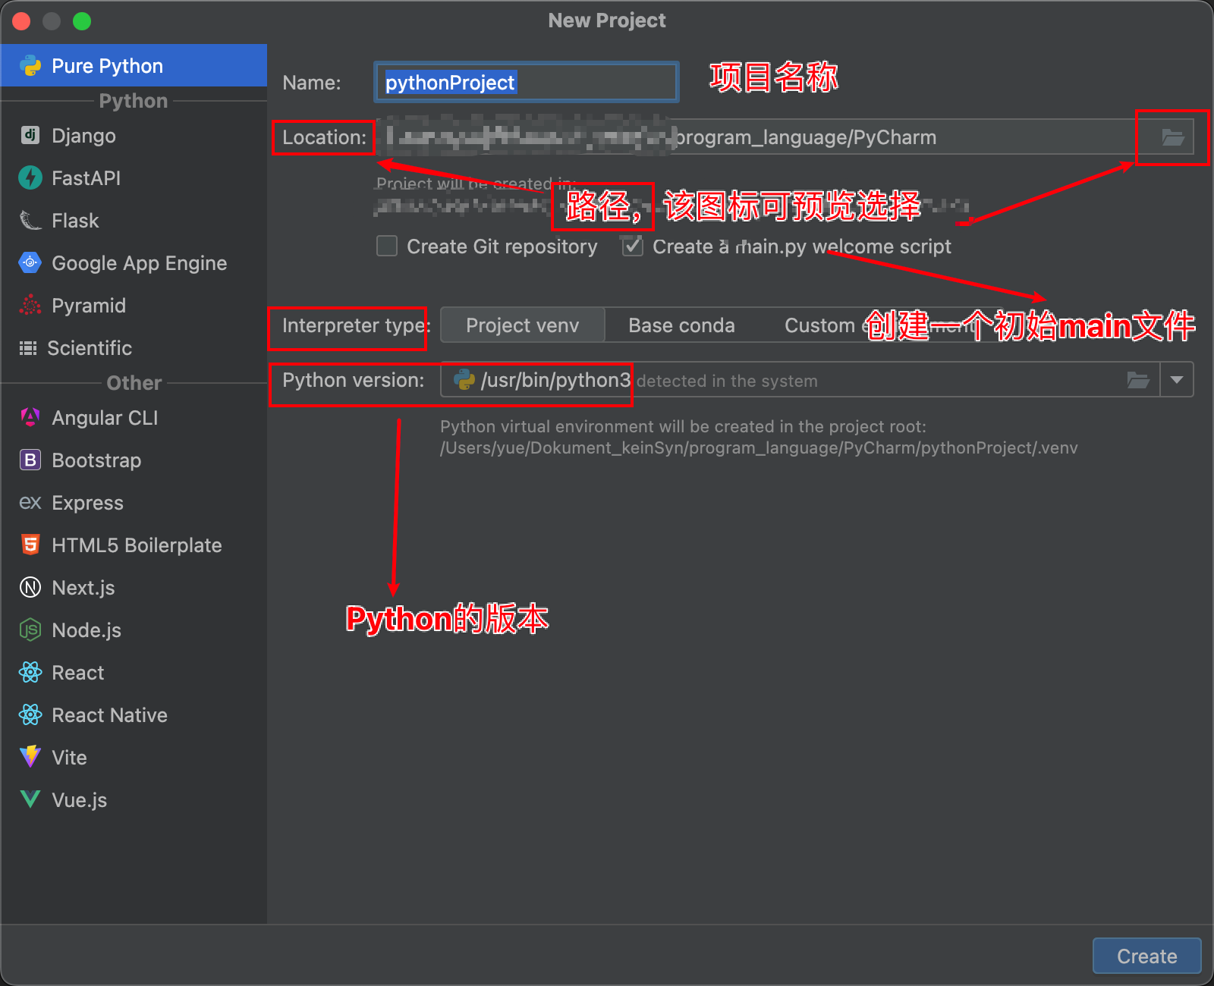Click the Bootstrap B icon
The image size is (1214, 986).
pyautogui.click(x=30, y=460)
